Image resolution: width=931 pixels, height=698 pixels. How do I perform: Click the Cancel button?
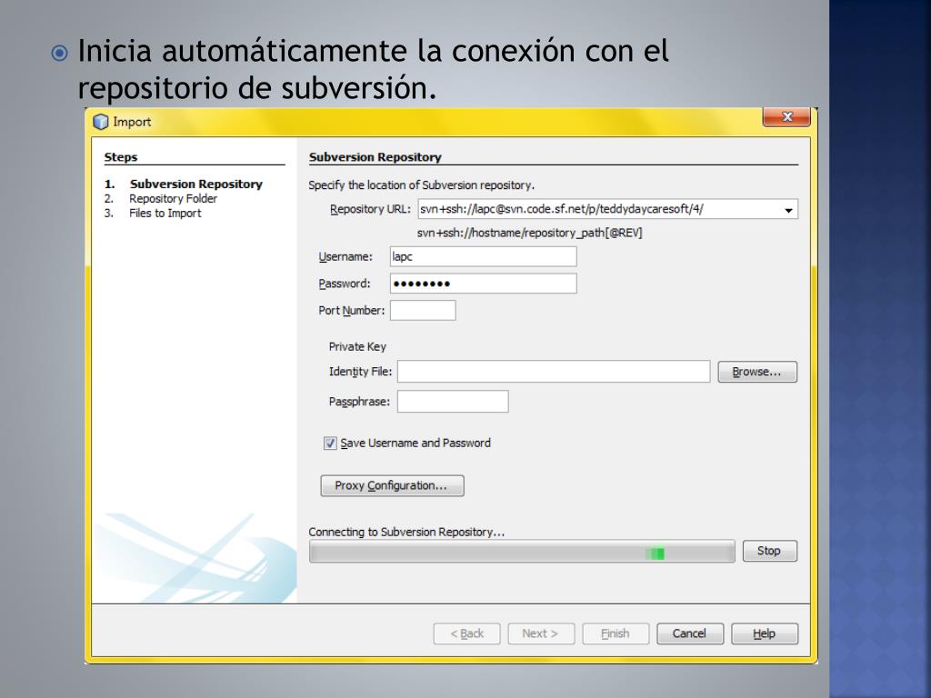pyautogui.click(x=690, y=633)
